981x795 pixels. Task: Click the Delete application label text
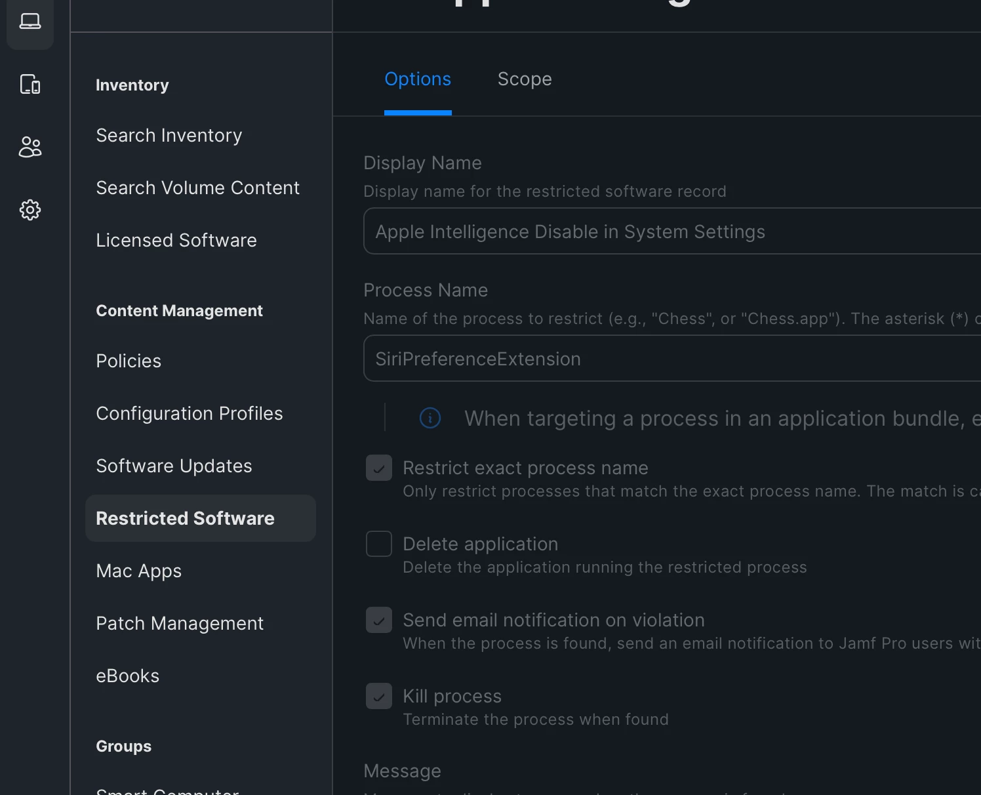tap(481, 544)
